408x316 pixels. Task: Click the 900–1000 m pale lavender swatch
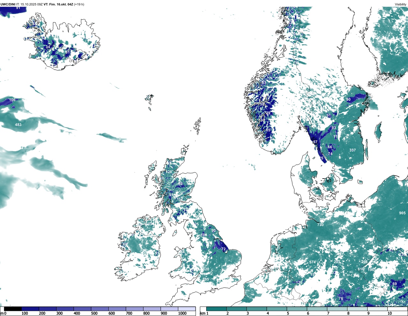(x=169, y=309)
